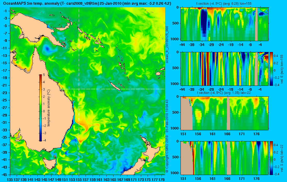Click '176' tick below south velocity section
Image resolution: width=287 pixels, height=182 pixels.
(x=256, y=179)
